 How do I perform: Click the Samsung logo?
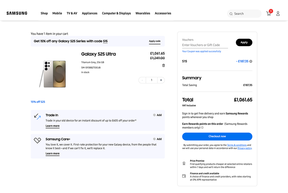(17, 13)
